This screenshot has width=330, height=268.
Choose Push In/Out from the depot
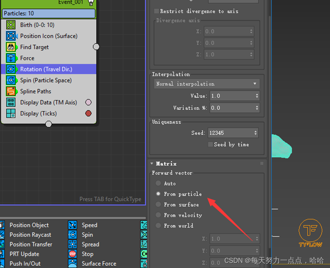[x=25, y=264]
